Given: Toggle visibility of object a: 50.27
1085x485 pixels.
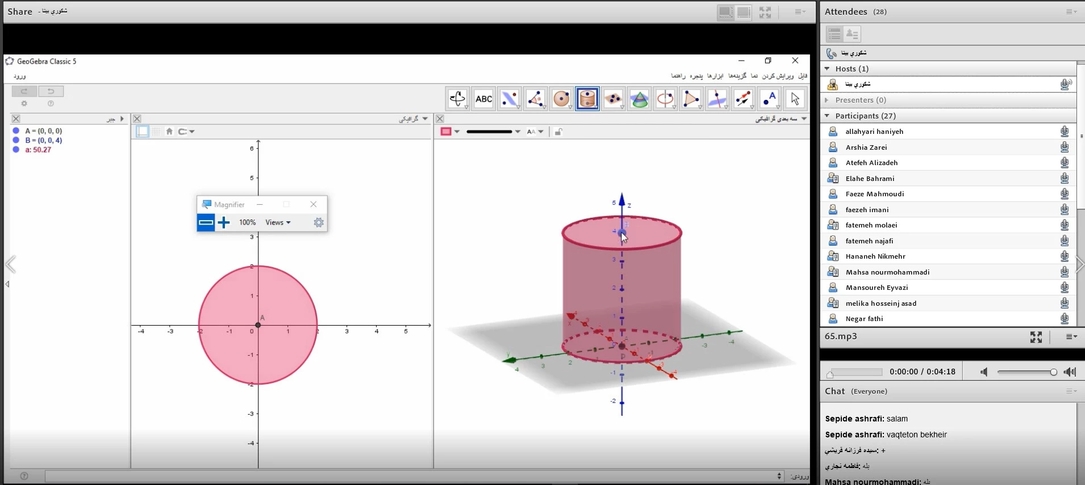Looking at the screenshot, I should [x=16, y=150].
